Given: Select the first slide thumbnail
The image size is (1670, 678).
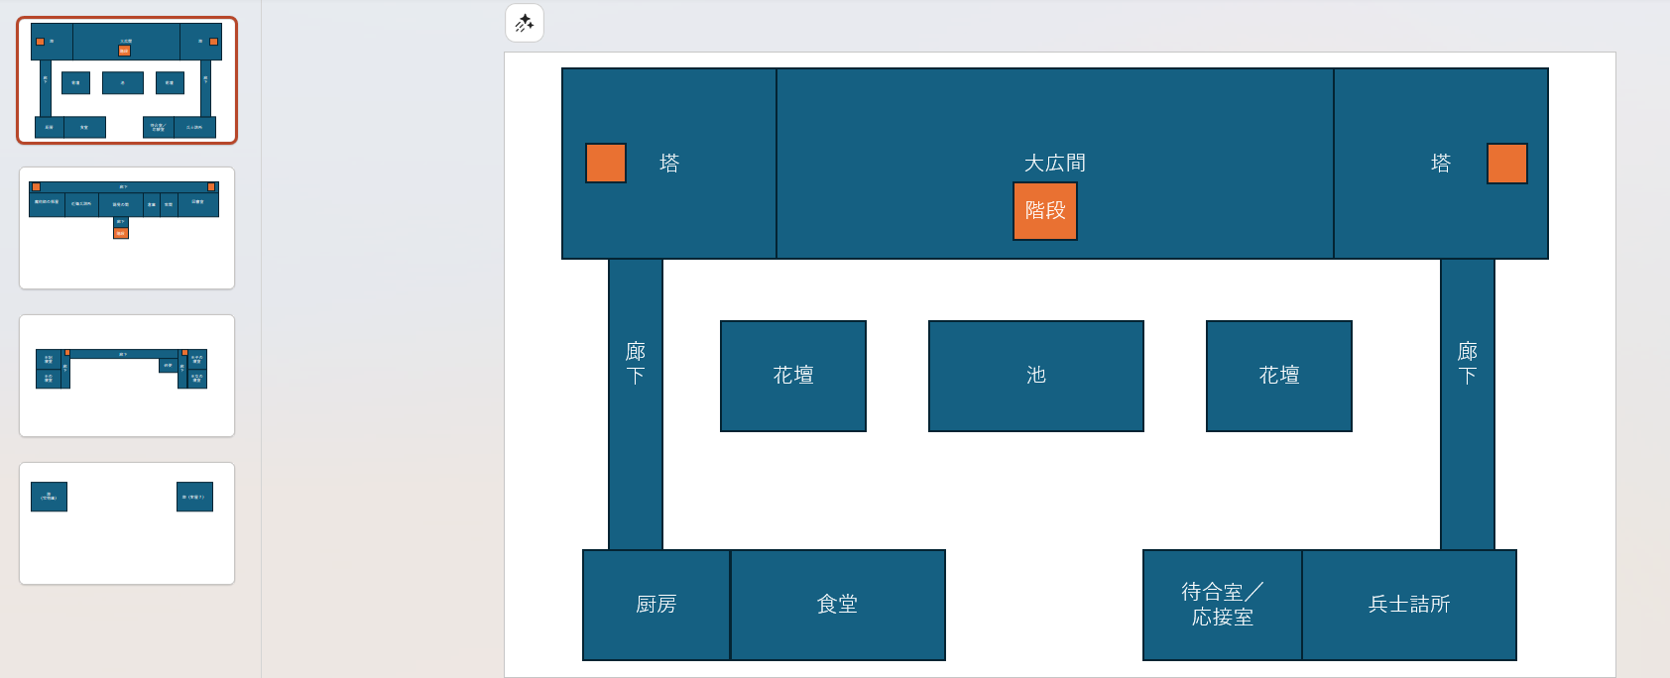Looking at the screenshot, I should click(x=127, y=80).
